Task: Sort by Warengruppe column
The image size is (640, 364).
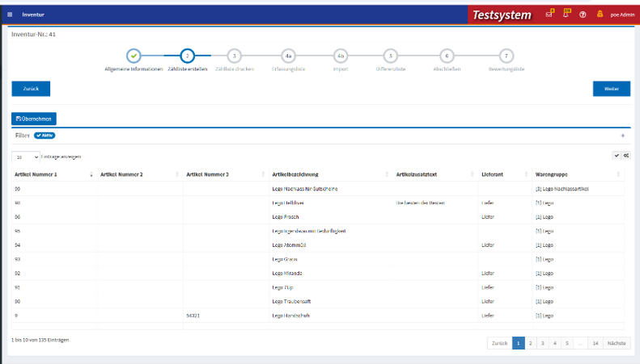Action: [579, 174]
